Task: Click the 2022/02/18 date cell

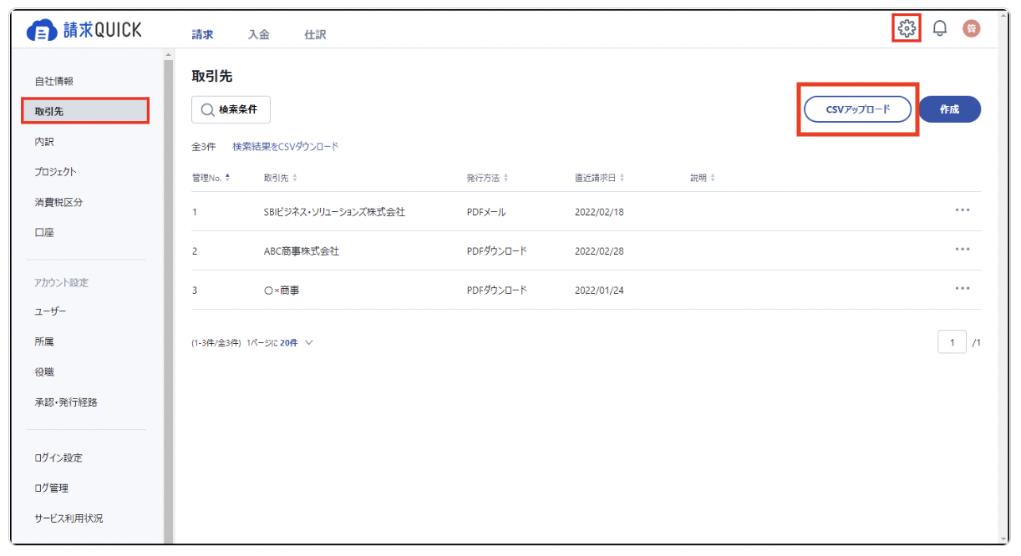Action: coord(599,212)
